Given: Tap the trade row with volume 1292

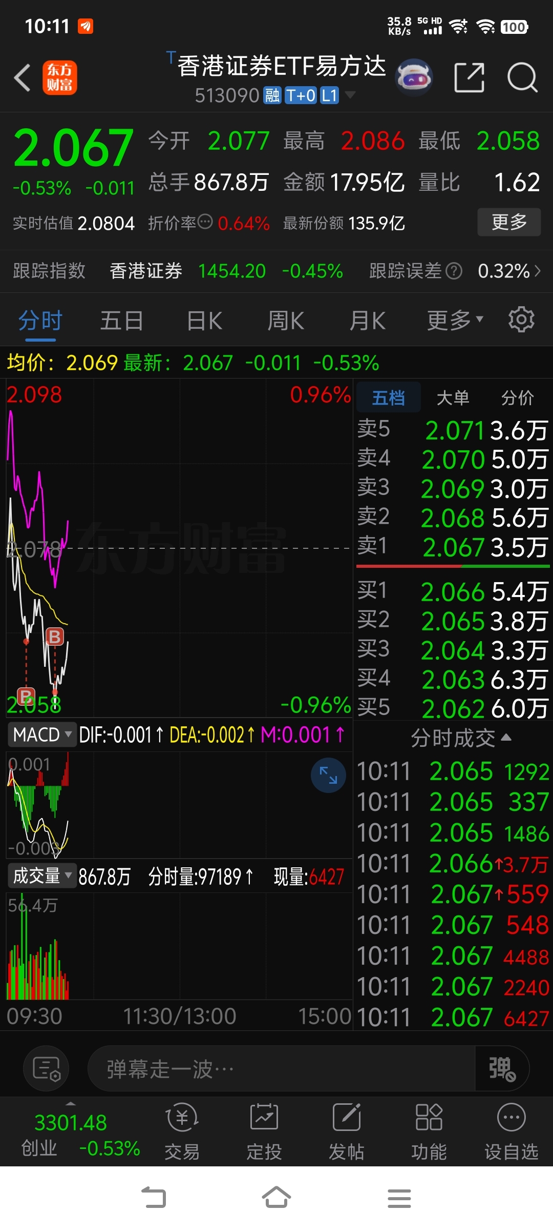Looking at the screenshot, I should [453, 771].
